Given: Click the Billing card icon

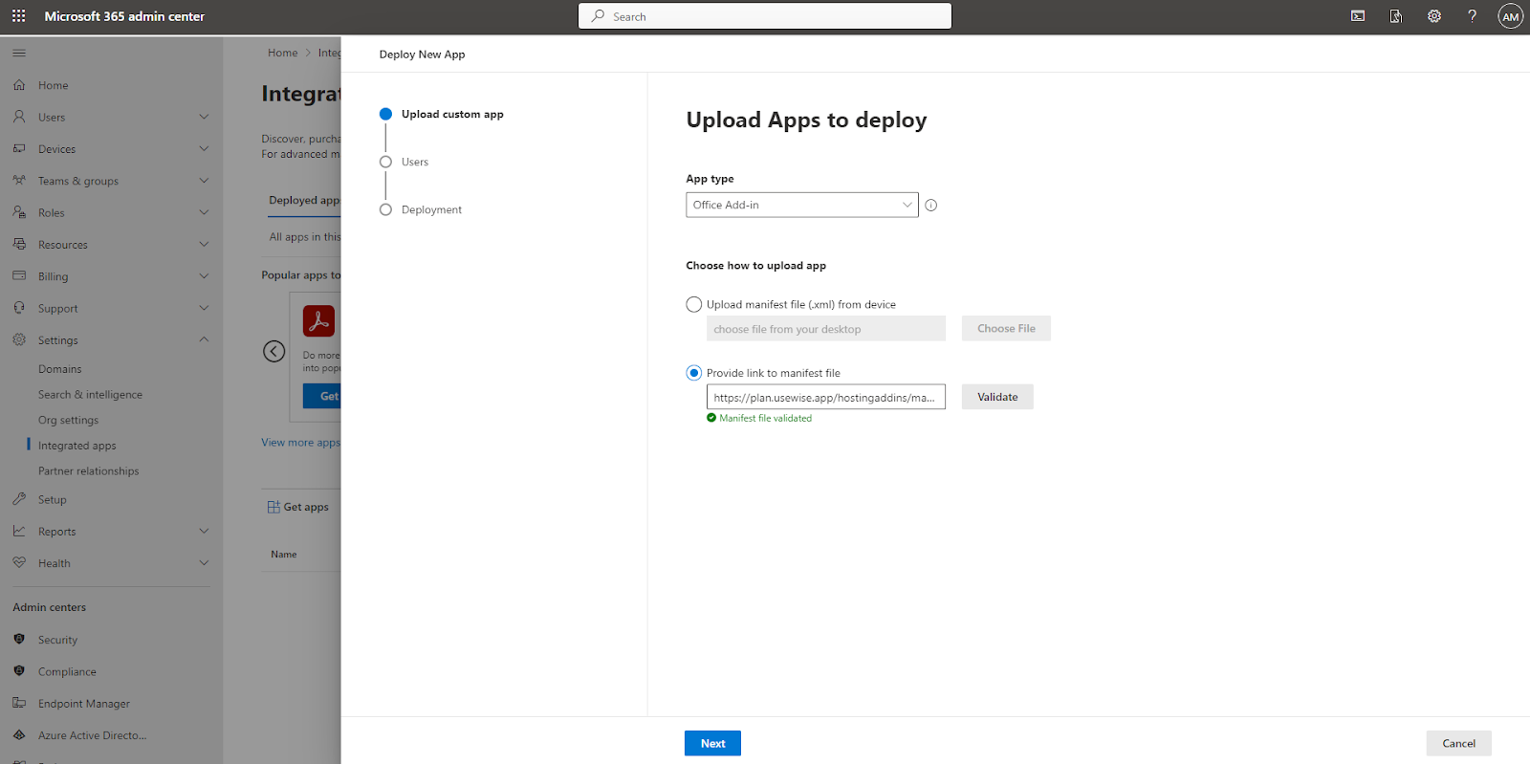Looking at the screenshot, I should point(19,276).
